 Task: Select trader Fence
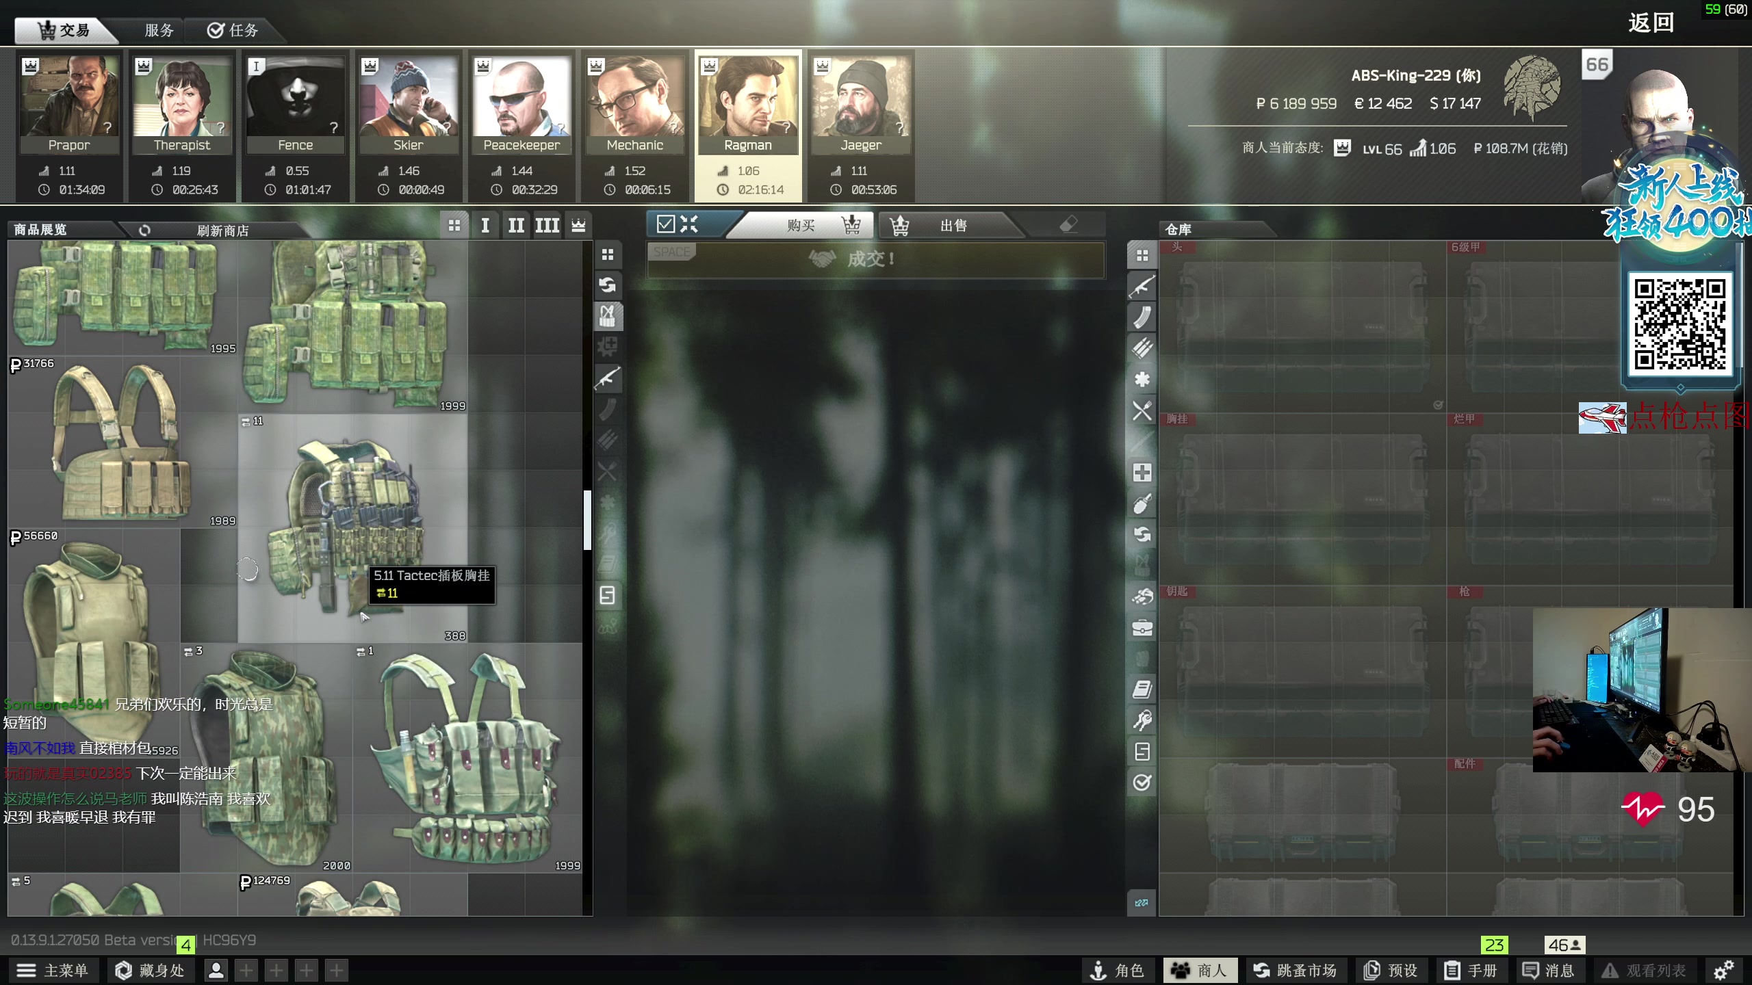296,127
